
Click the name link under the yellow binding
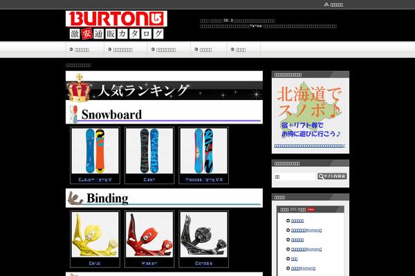pyautogui.click(x=95, y=264)
